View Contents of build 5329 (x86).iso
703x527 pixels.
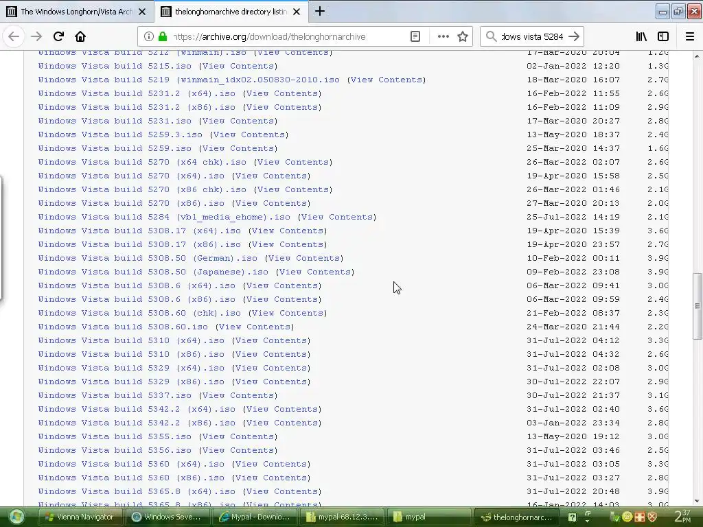coord(271,382)
